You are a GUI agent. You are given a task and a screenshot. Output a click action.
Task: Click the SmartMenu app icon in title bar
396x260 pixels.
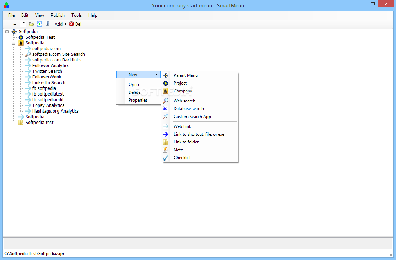click(x=6, y=5)
